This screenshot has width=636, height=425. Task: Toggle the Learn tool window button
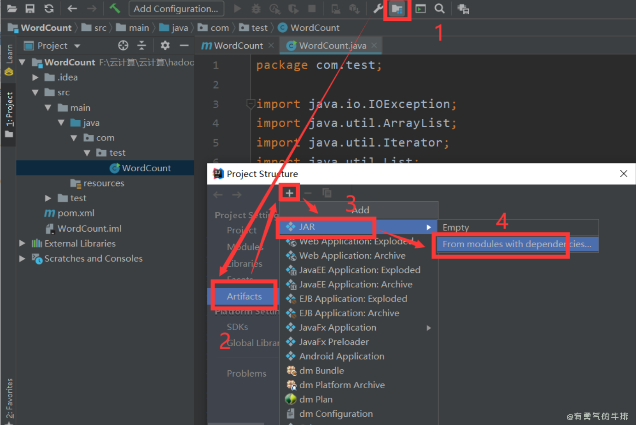click(9, 60)
